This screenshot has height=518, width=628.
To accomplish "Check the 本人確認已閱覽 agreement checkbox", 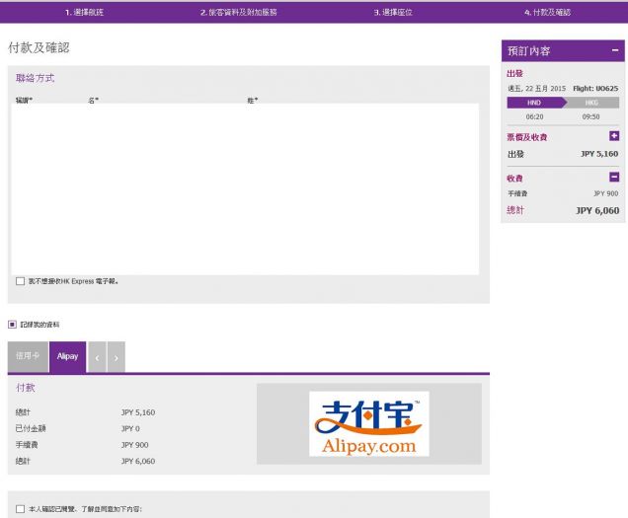I will coord(20,509).
